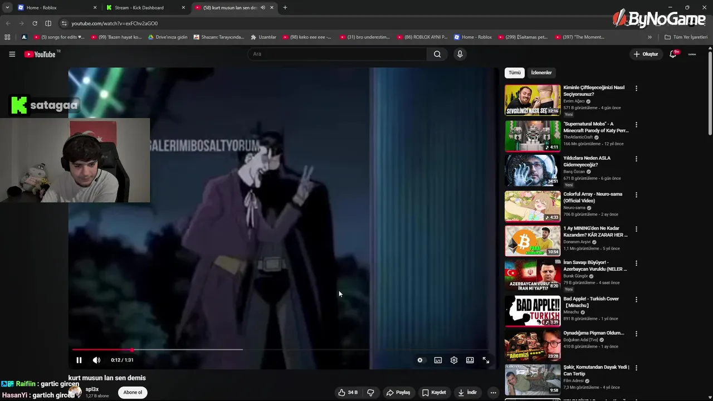713x401 pixels.
Task: Open the Colorful Array Neuro-sama thumbnail
Action: (533, 206)
